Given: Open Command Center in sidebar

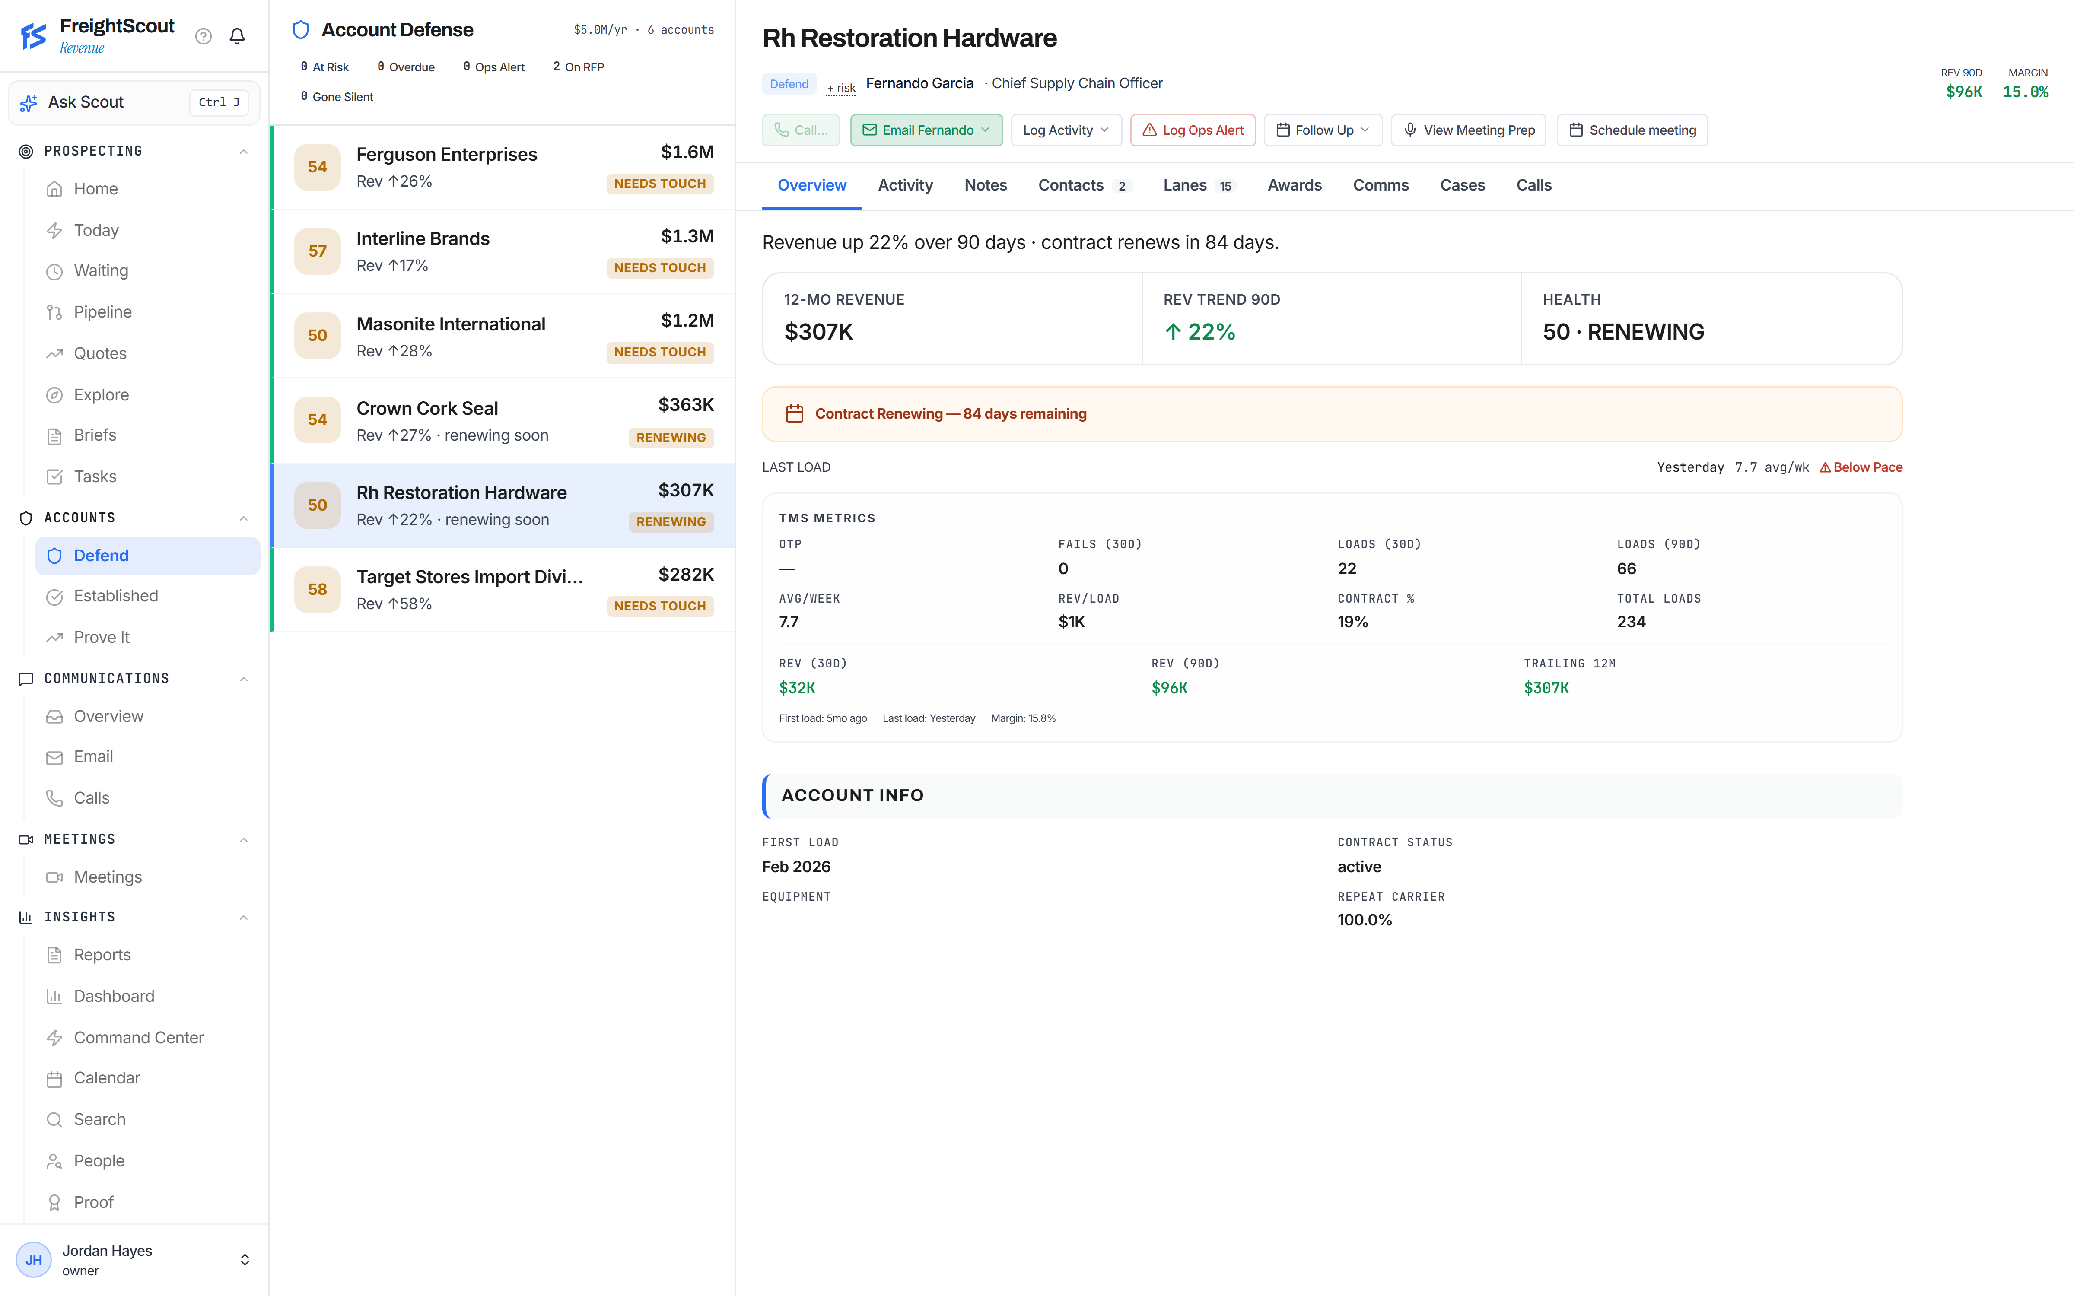Looking at the screenshot, I should (138, 1037).
